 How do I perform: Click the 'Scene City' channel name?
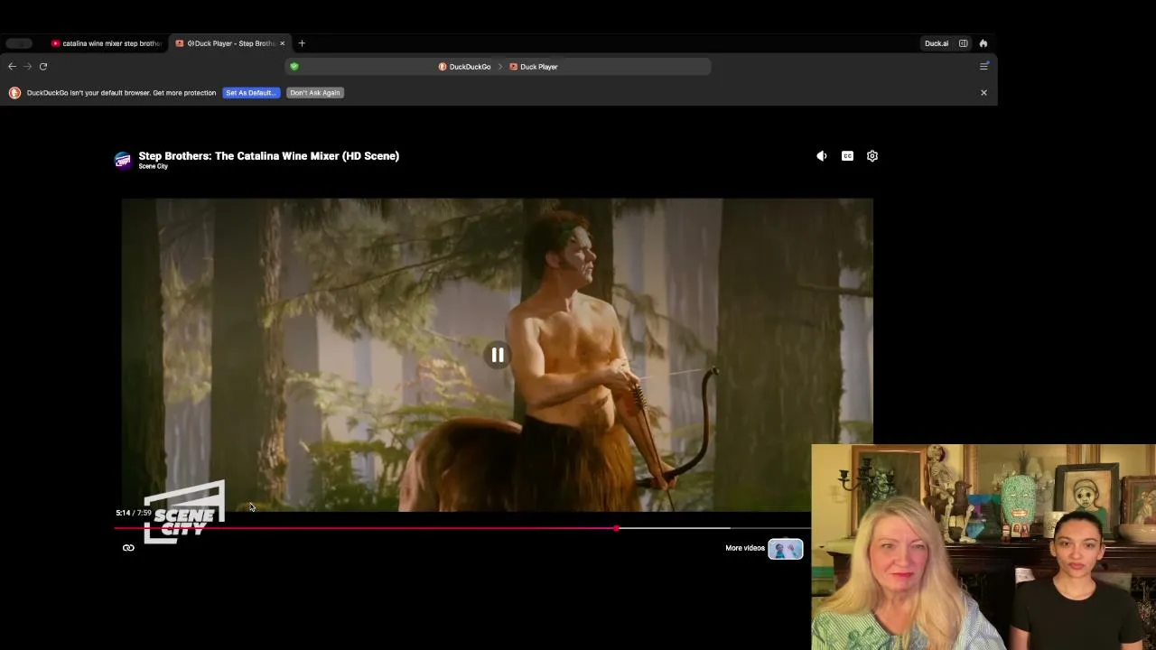pyautogui.click(x=154, y=167)
